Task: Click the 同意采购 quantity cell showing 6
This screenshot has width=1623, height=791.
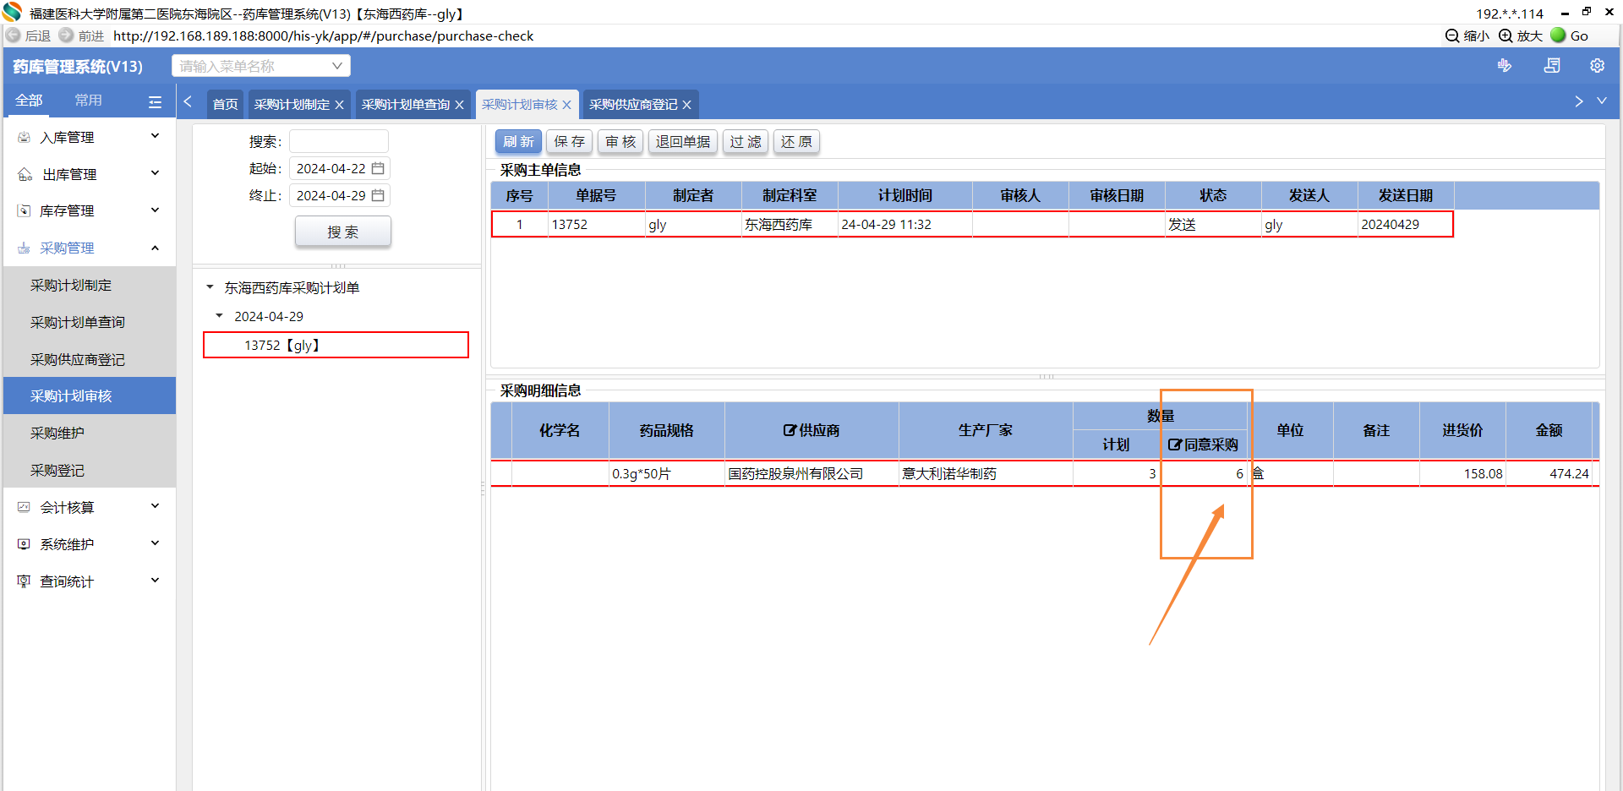Action: [1204, 473]
